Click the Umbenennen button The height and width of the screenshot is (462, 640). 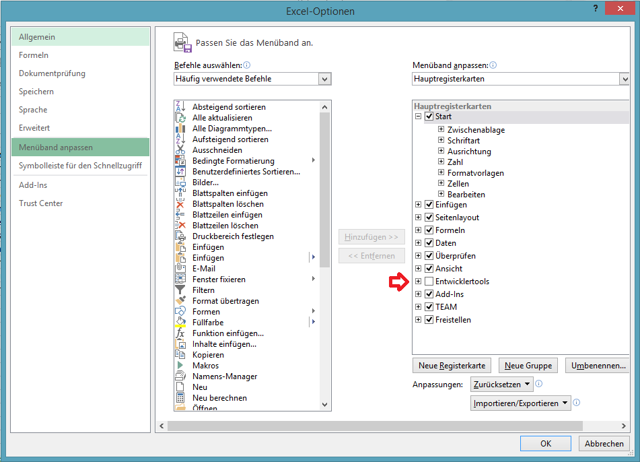598,366
